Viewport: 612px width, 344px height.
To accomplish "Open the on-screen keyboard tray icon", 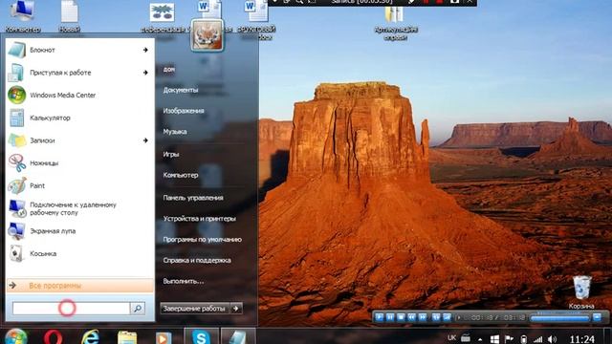I will (x=466, y=338).
